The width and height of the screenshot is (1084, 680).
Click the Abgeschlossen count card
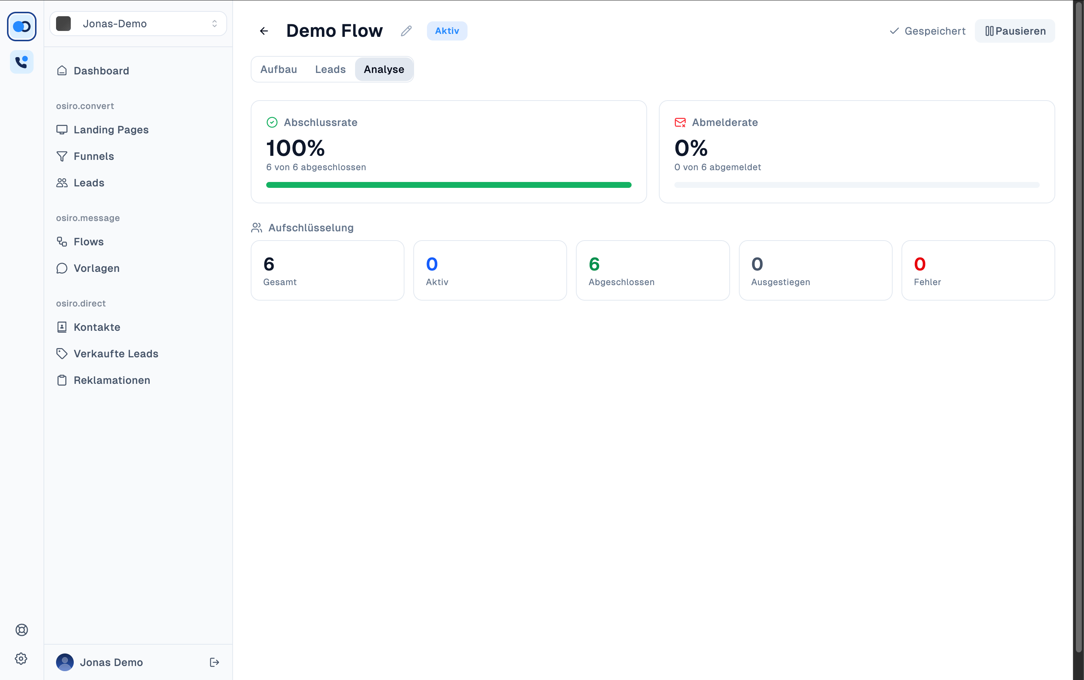pos(653,270)
